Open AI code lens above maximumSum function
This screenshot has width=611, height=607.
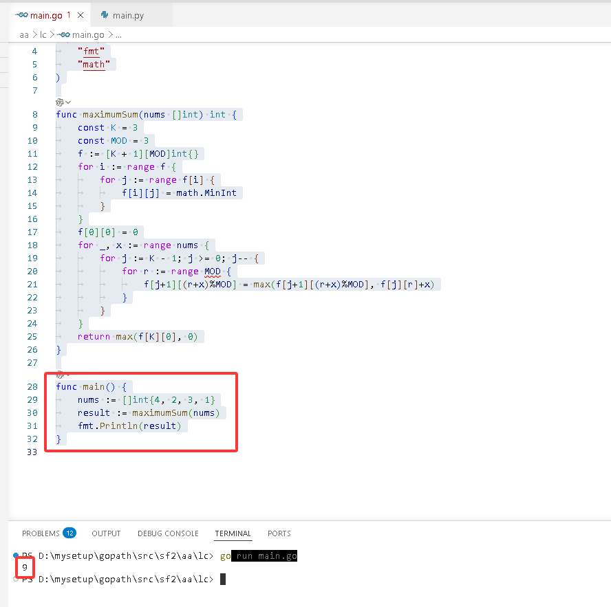[x=60, y=102]
